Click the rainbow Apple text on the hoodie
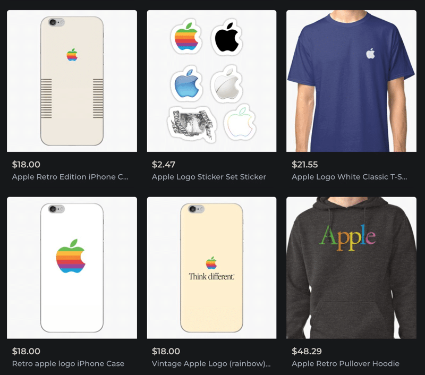The width and height of the screenshot is (425, 375). (347, 237)
